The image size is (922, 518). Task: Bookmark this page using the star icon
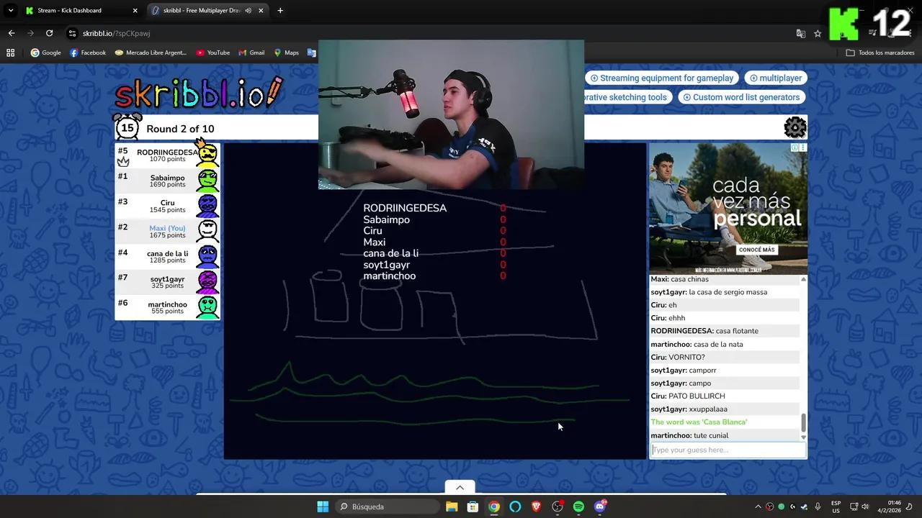(x=818, y=33)
